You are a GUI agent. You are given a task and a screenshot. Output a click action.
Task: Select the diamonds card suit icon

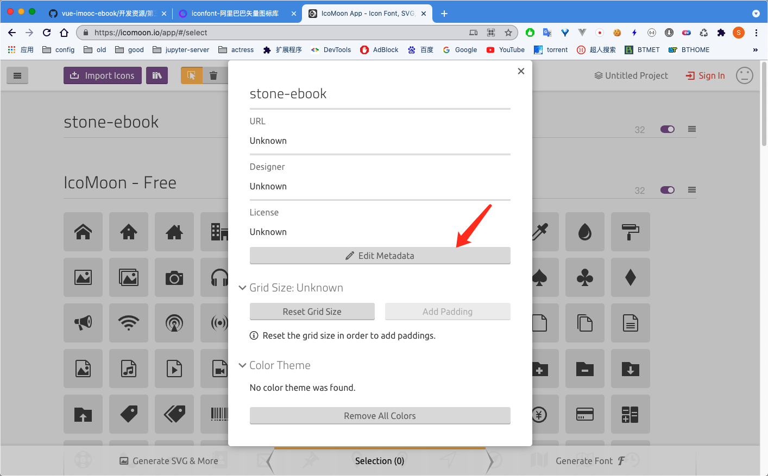point(631,277)
